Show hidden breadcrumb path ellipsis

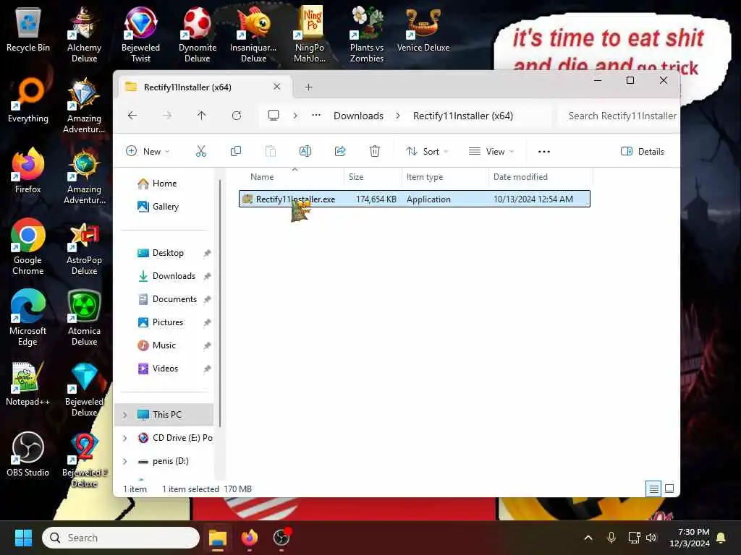click(x=316, y=115)
